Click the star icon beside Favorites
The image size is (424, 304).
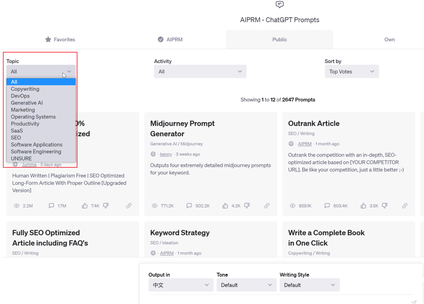point(48,40)
